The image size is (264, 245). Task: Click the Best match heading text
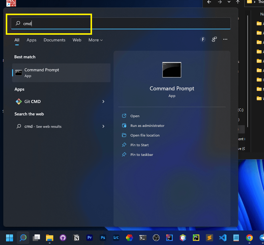tap(25, 57)
